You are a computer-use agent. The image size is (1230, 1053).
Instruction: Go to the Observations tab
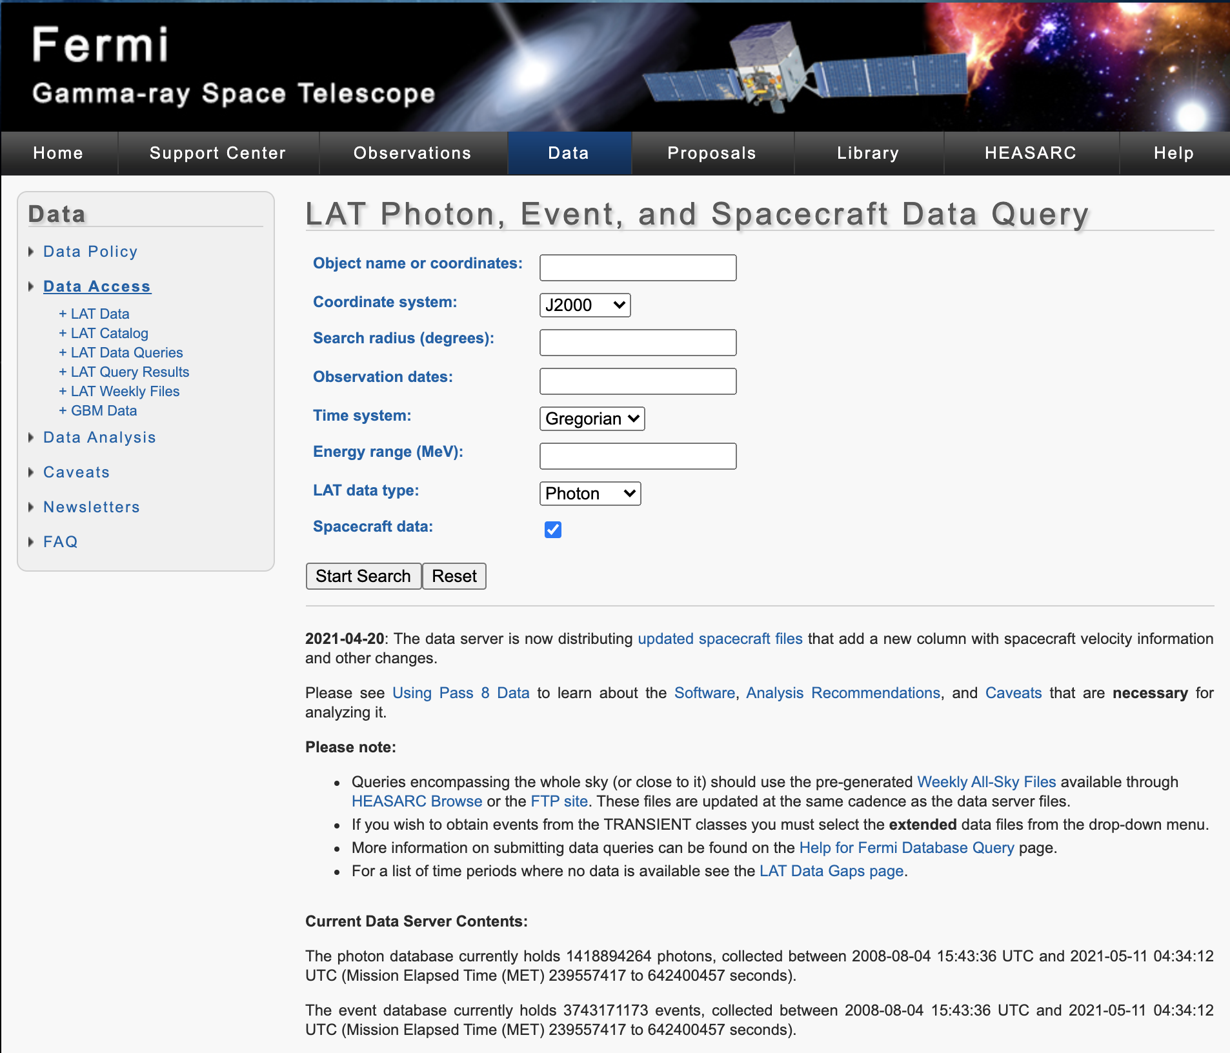pos(413,153)
